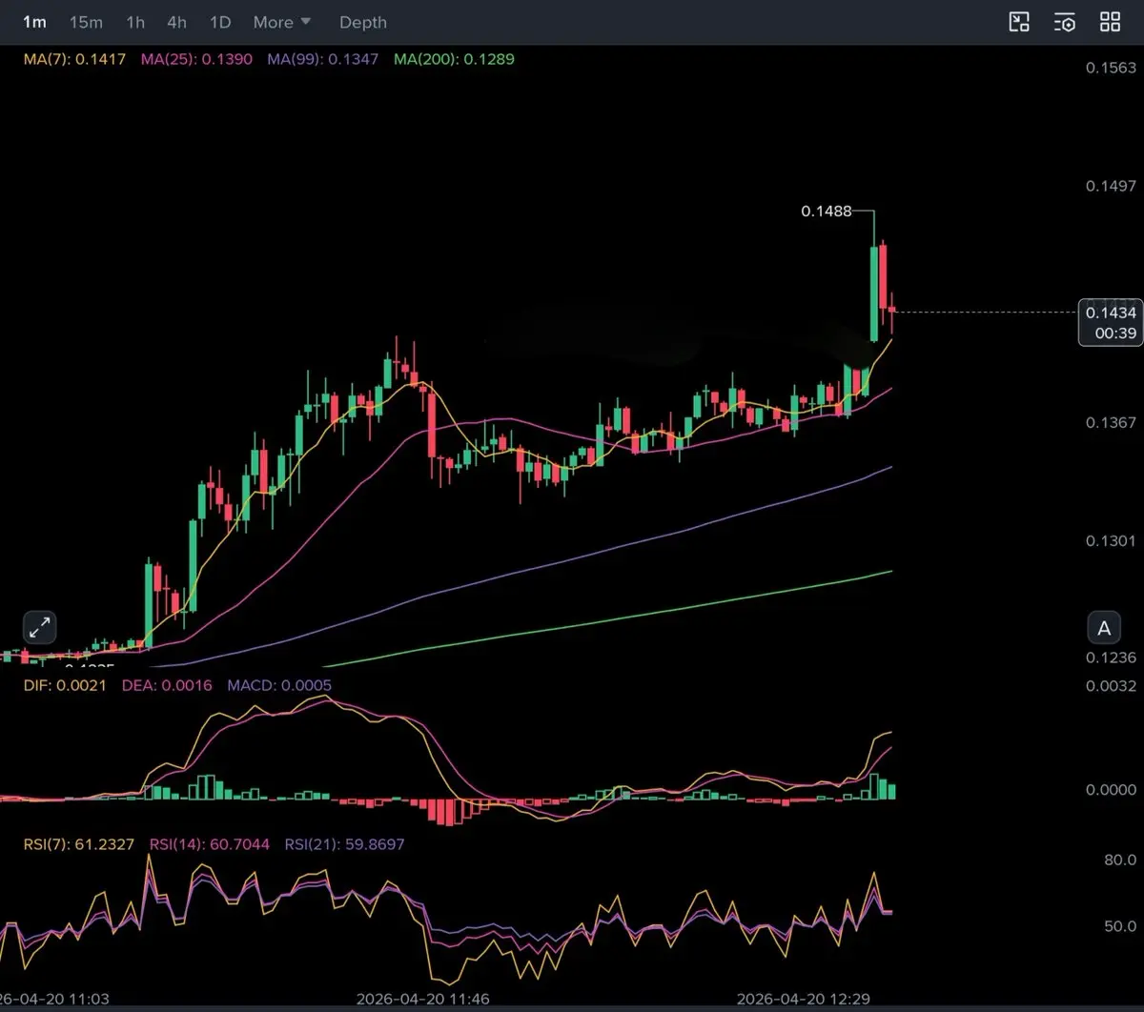Click the 0.0032 MACD axis label
This screenshot has width=1144, height=1012.
(x=1111, y=685)
